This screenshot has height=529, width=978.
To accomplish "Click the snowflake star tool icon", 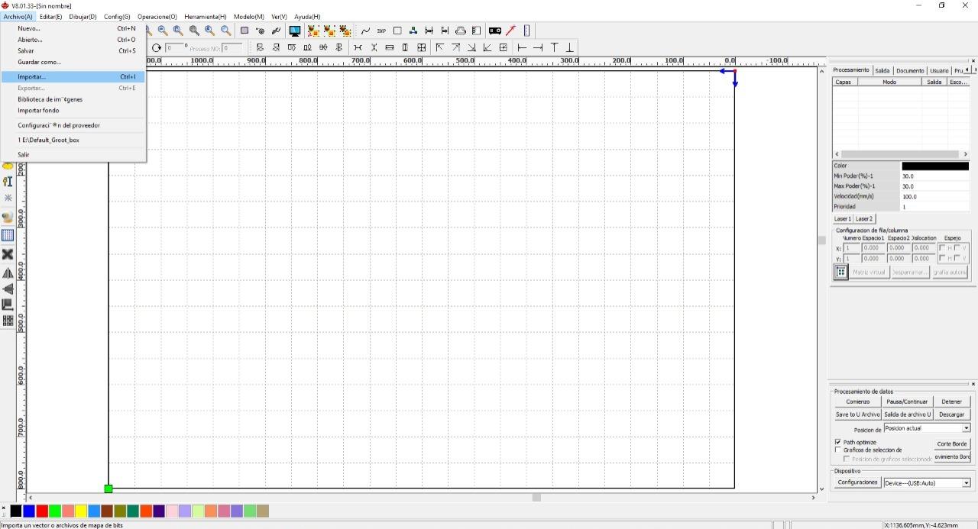I will (8, 198).
